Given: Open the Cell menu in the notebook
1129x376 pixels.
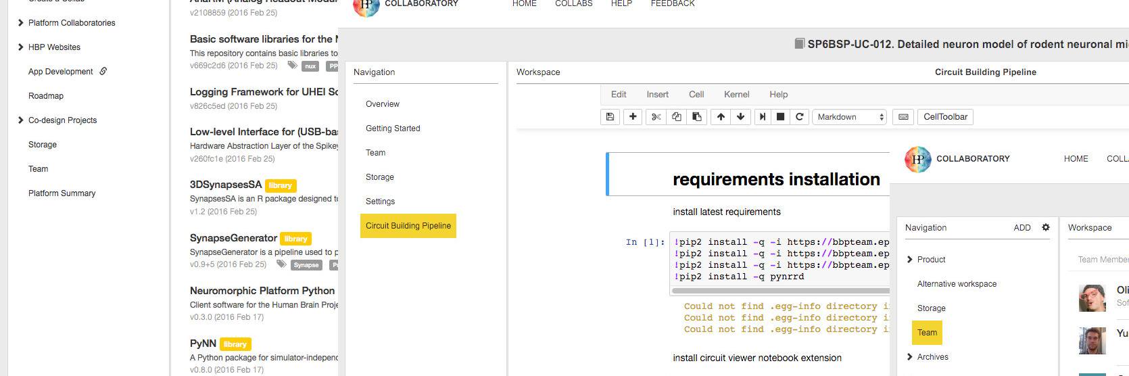Looking at the screenshot, I should [x=696, y=95].
